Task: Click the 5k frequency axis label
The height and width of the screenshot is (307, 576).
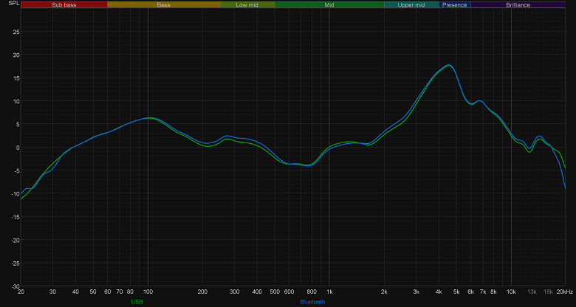Action: (456, 292)
